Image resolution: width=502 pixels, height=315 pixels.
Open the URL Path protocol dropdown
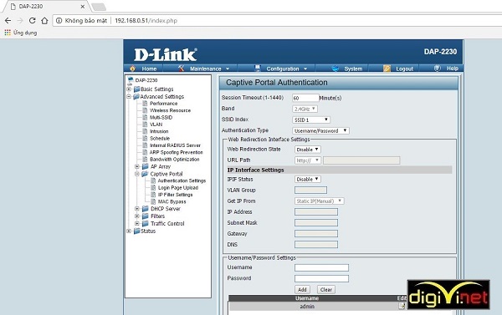[307, 160]
